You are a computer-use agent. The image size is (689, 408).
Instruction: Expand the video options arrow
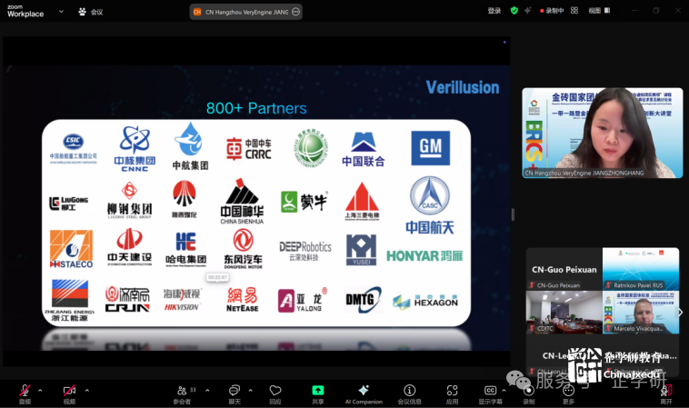[86, 390]
